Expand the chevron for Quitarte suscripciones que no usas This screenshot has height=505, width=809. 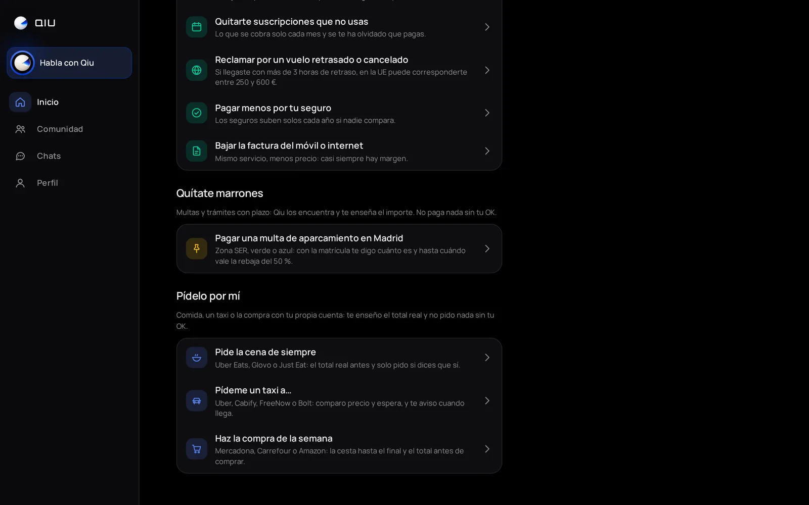coord(487,27)
